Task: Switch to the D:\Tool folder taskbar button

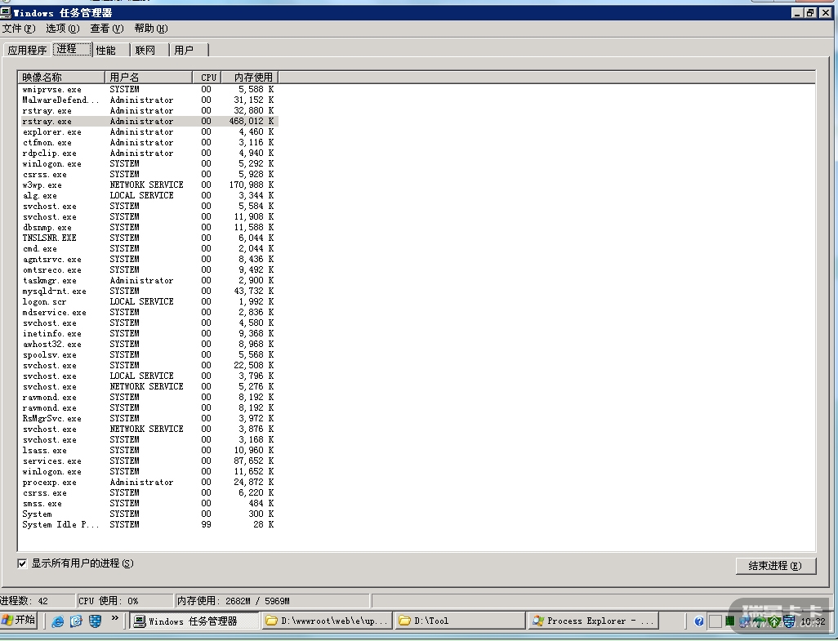Action: coord(460,621)
